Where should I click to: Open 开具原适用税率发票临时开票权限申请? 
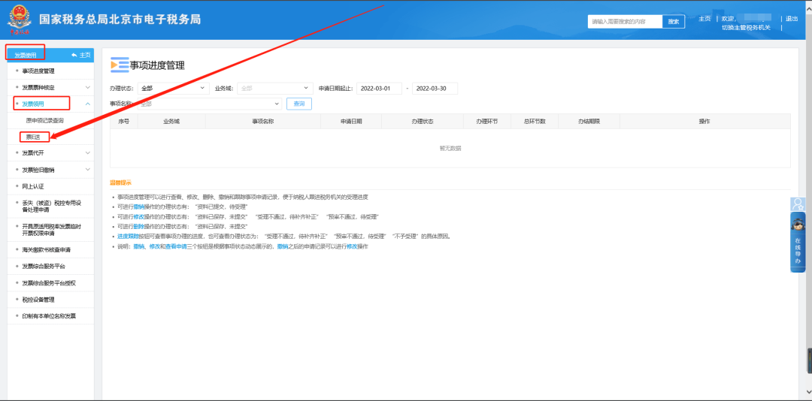[x=52, y=230]
